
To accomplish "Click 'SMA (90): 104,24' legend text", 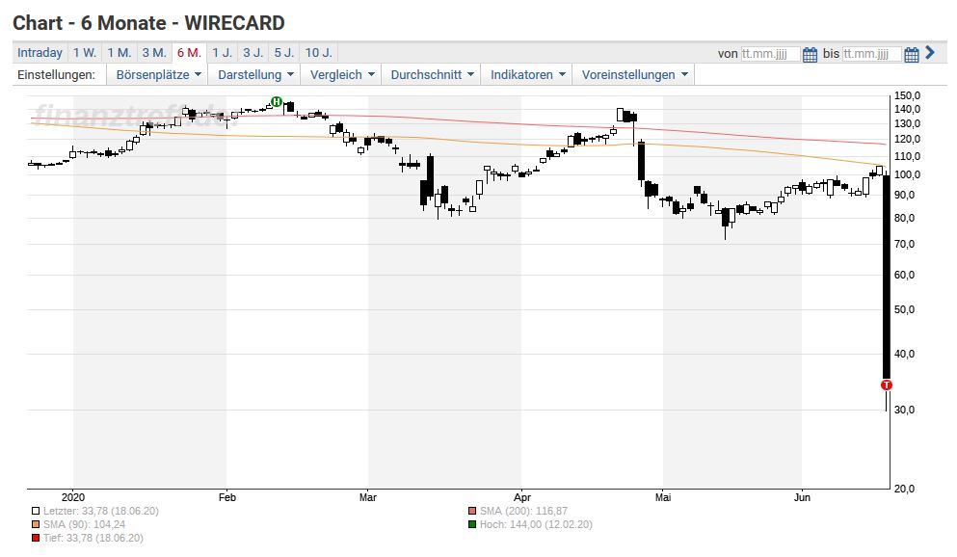I will click(x=84, y=524).
